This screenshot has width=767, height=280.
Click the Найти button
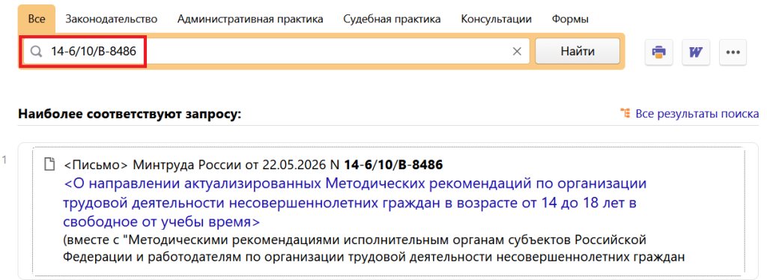click(x=577, y=52)
